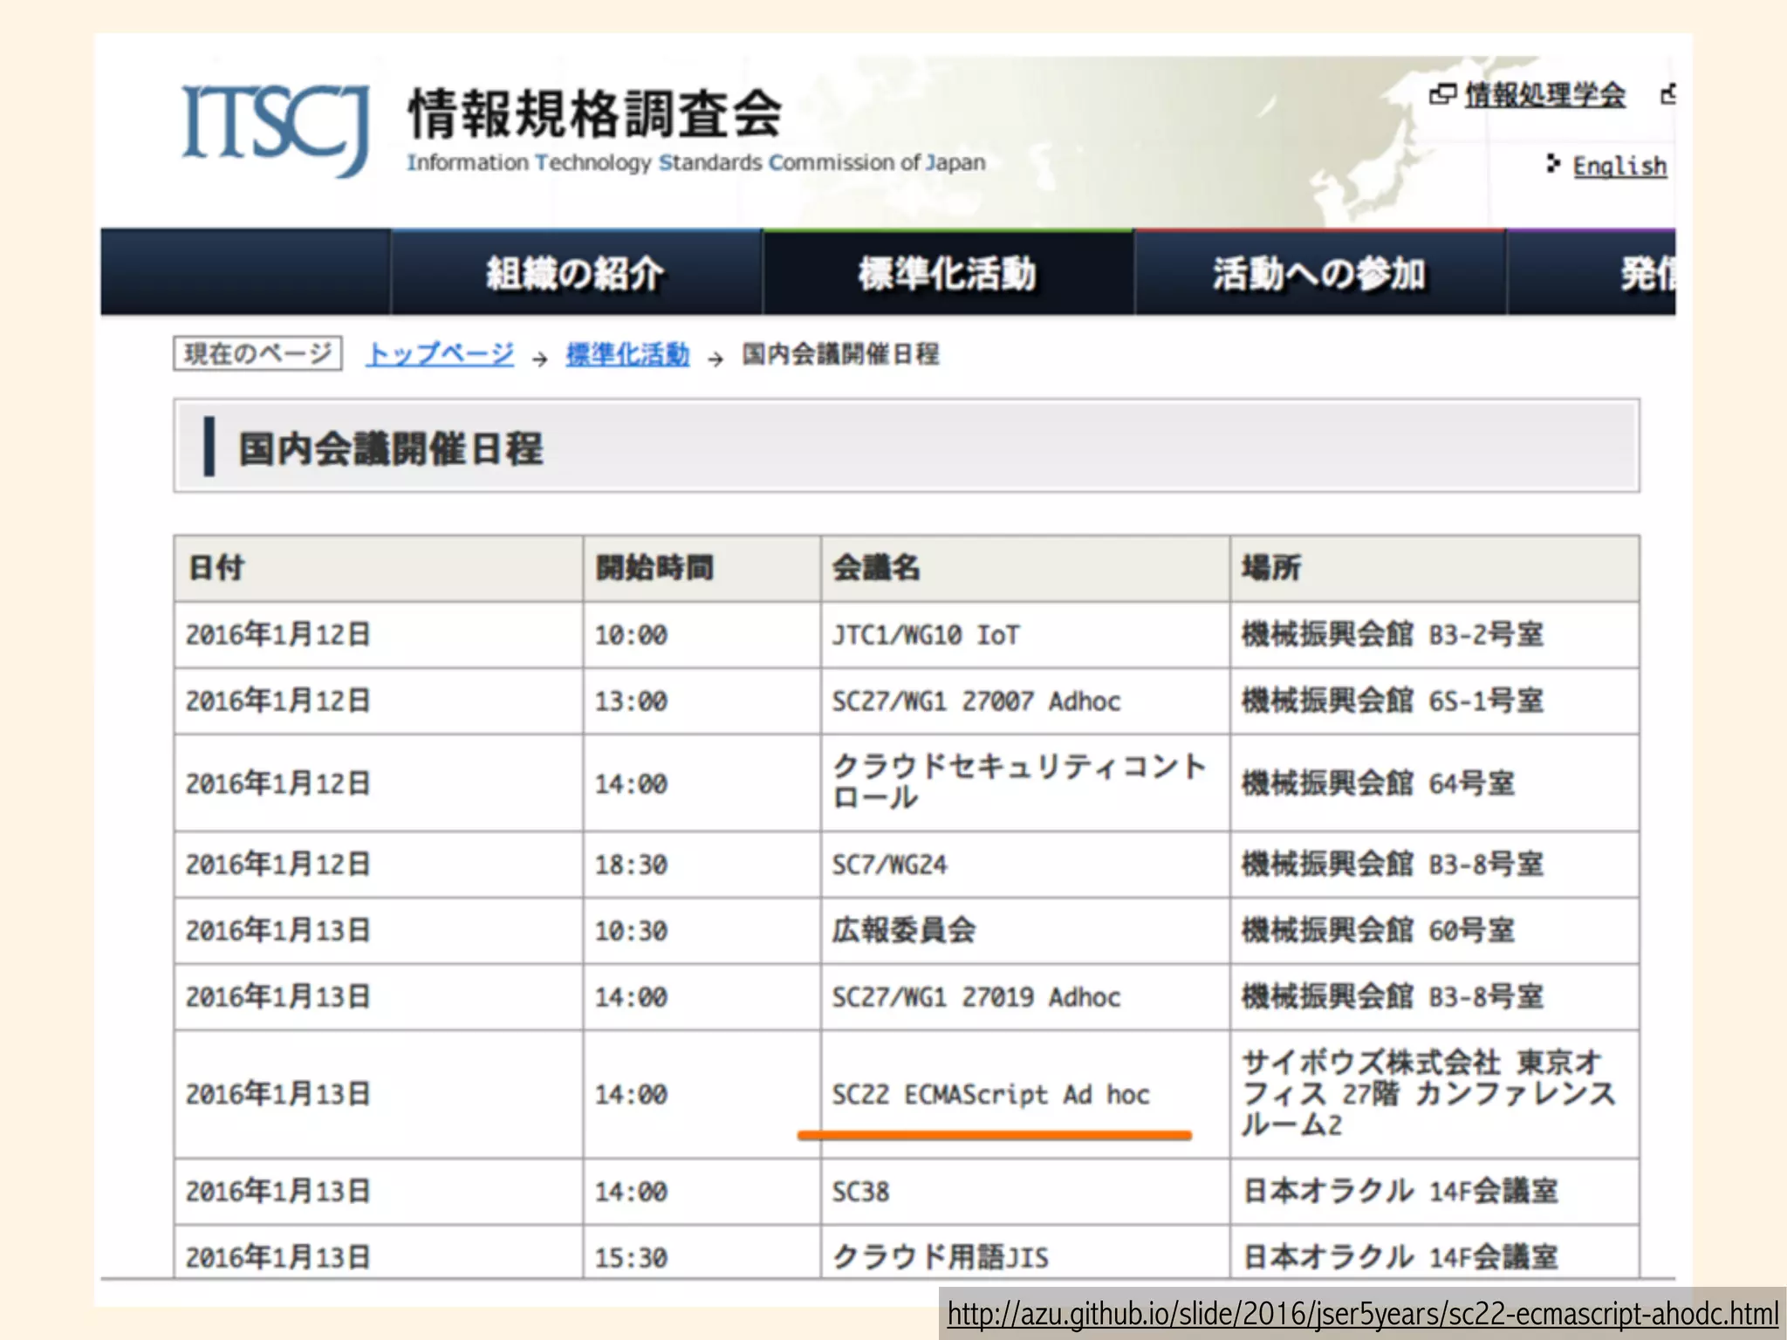Switch to the English site version
This screenshot has width=1787, height=1340.
tap(1619, 166)
